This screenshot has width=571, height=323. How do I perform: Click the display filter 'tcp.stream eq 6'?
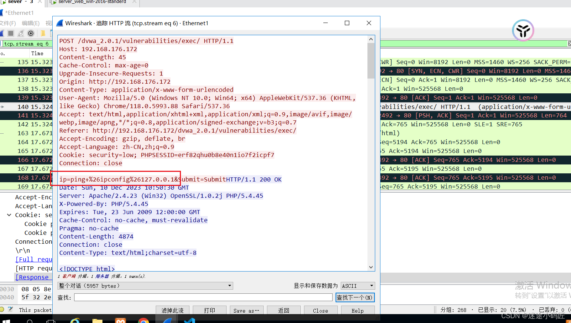(26, 44)
